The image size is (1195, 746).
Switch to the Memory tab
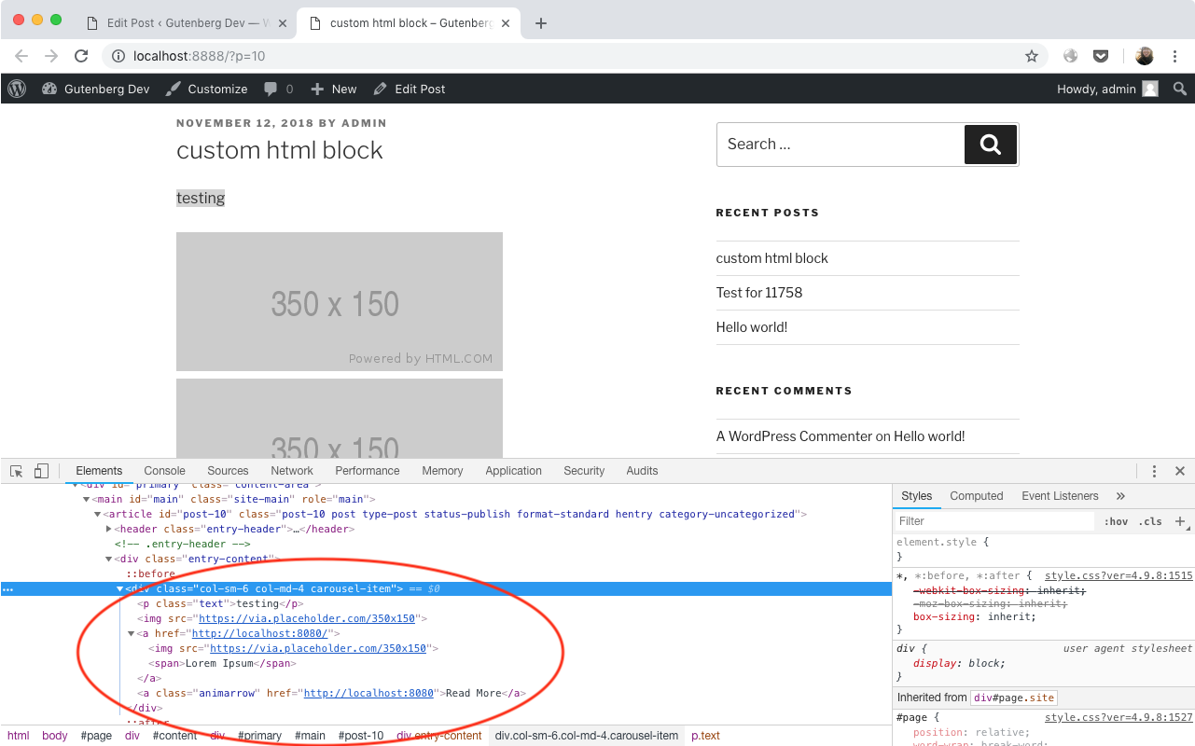click(442, 471)
